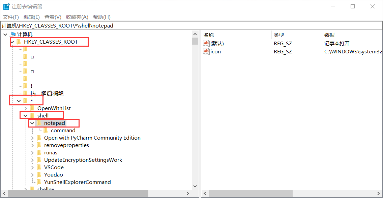Click the * key folder icon

click(x=25, y=100)
